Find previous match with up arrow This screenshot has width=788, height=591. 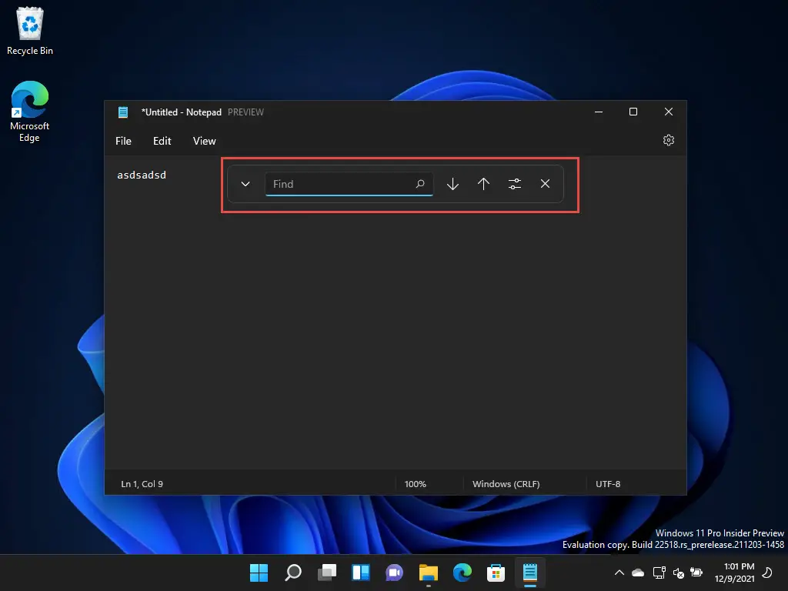(483, 184)
